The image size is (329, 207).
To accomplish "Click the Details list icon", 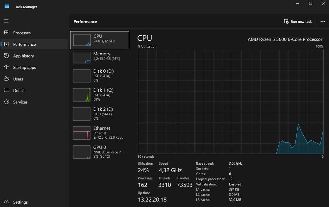I will point(6,90).
